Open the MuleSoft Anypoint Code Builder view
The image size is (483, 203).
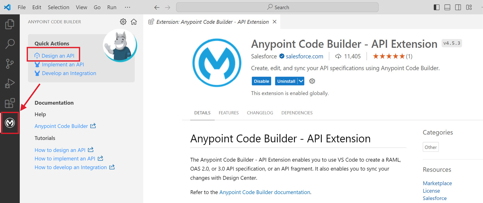10,123
